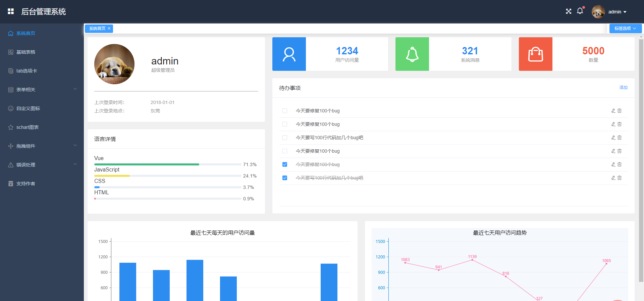Screen dimensions: 644x301
Task: Click the Vue green progress bar
Action: [147, 164]
